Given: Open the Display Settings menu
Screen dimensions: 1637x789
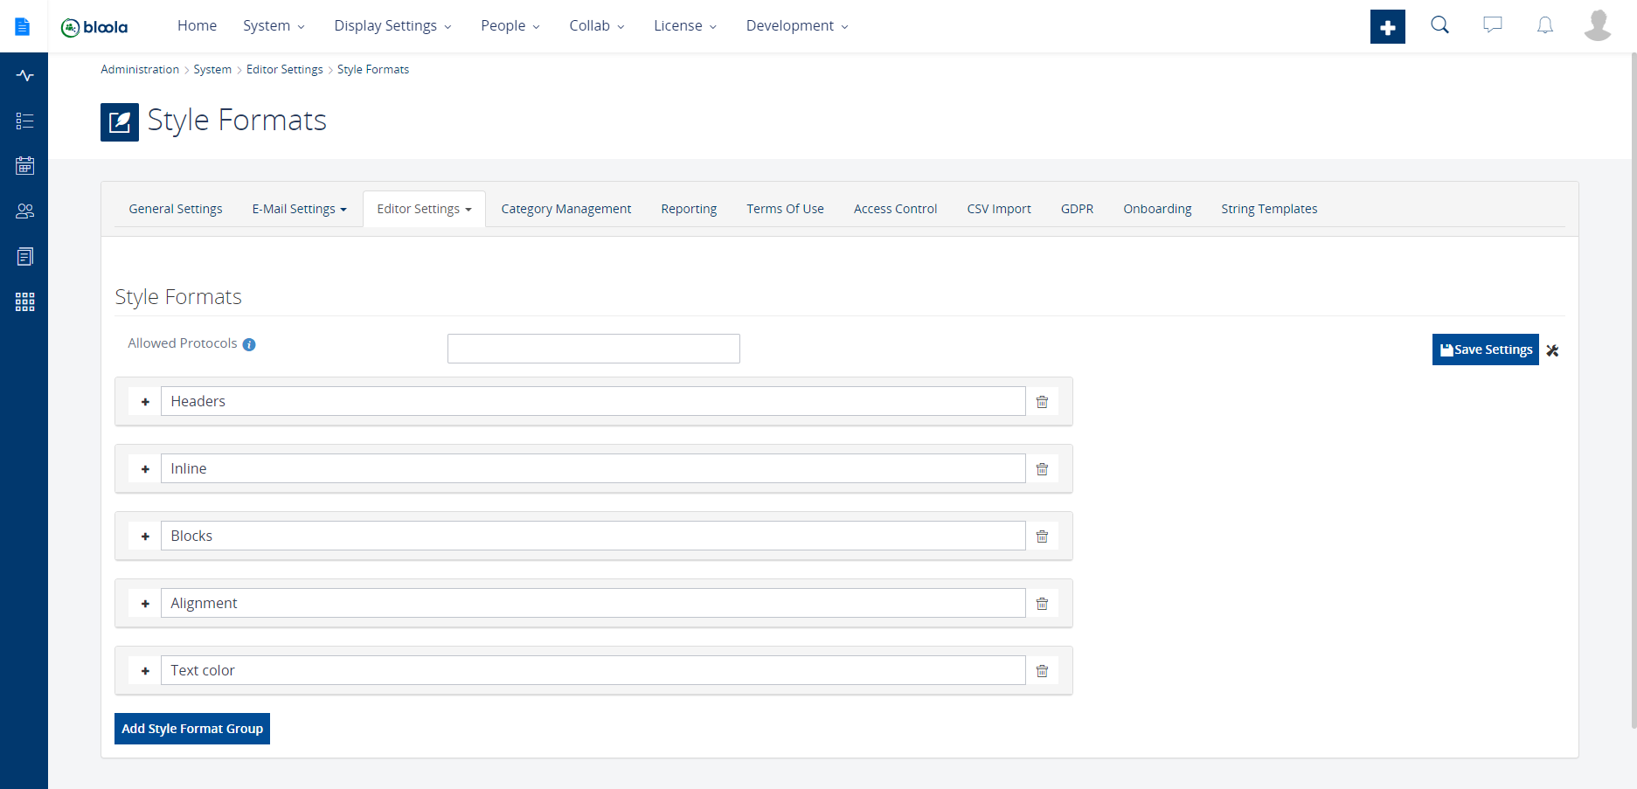Looking at the screenshot, I should coord(392,26).
